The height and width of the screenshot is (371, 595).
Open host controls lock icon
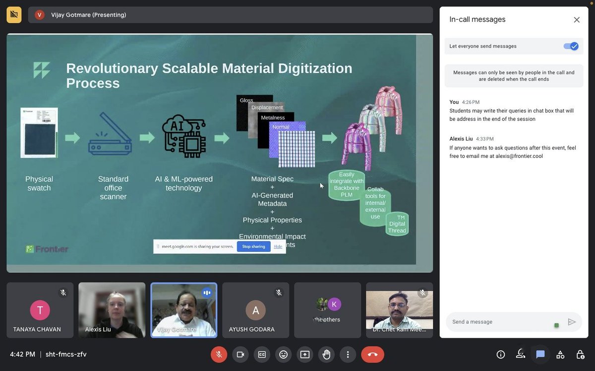[580, 354]
